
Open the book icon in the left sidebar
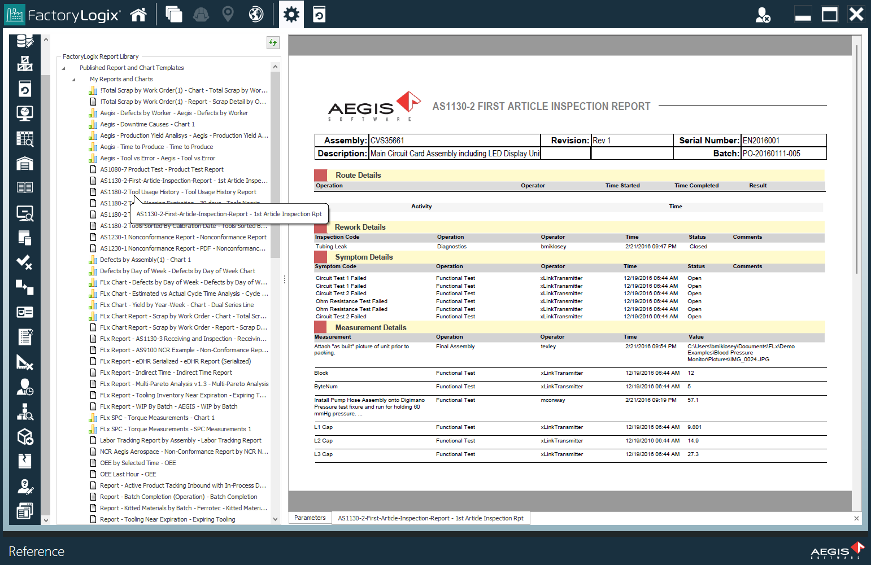point(25,187)
